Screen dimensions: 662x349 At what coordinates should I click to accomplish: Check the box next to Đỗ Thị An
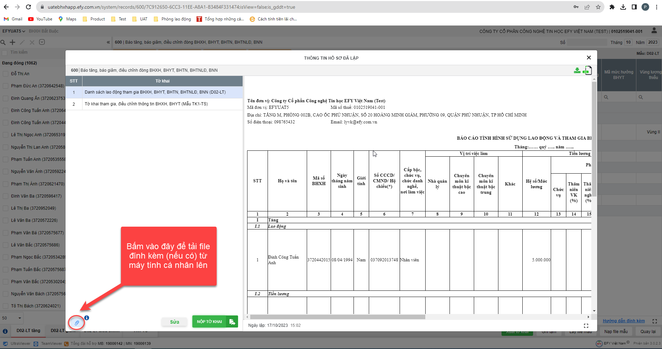(5, 74)
